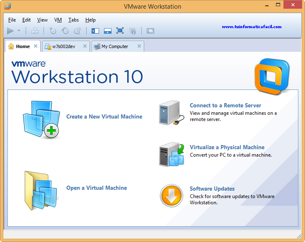Click the house icon on Home tab
The height and width of the screenshot is (242, 305).
11,46
